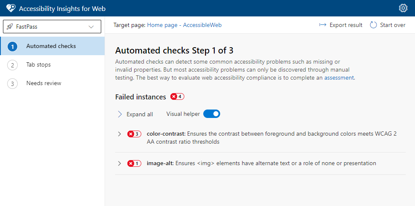
Task: Click the red 3 badge on color-contrast
Action: (134, 134)
